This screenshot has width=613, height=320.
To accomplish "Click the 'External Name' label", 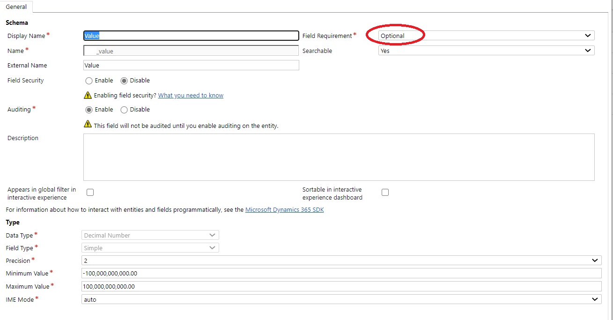I will coord(27,65).
